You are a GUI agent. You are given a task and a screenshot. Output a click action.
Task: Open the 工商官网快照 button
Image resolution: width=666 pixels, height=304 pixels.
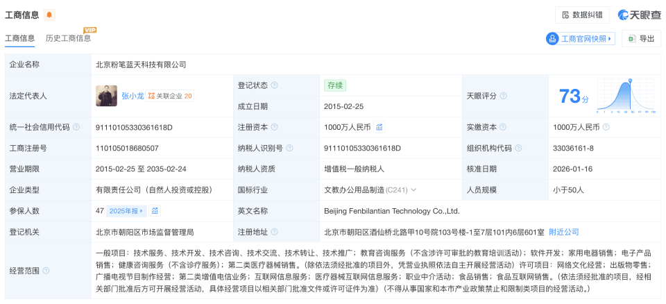click(x=580, y=39)
